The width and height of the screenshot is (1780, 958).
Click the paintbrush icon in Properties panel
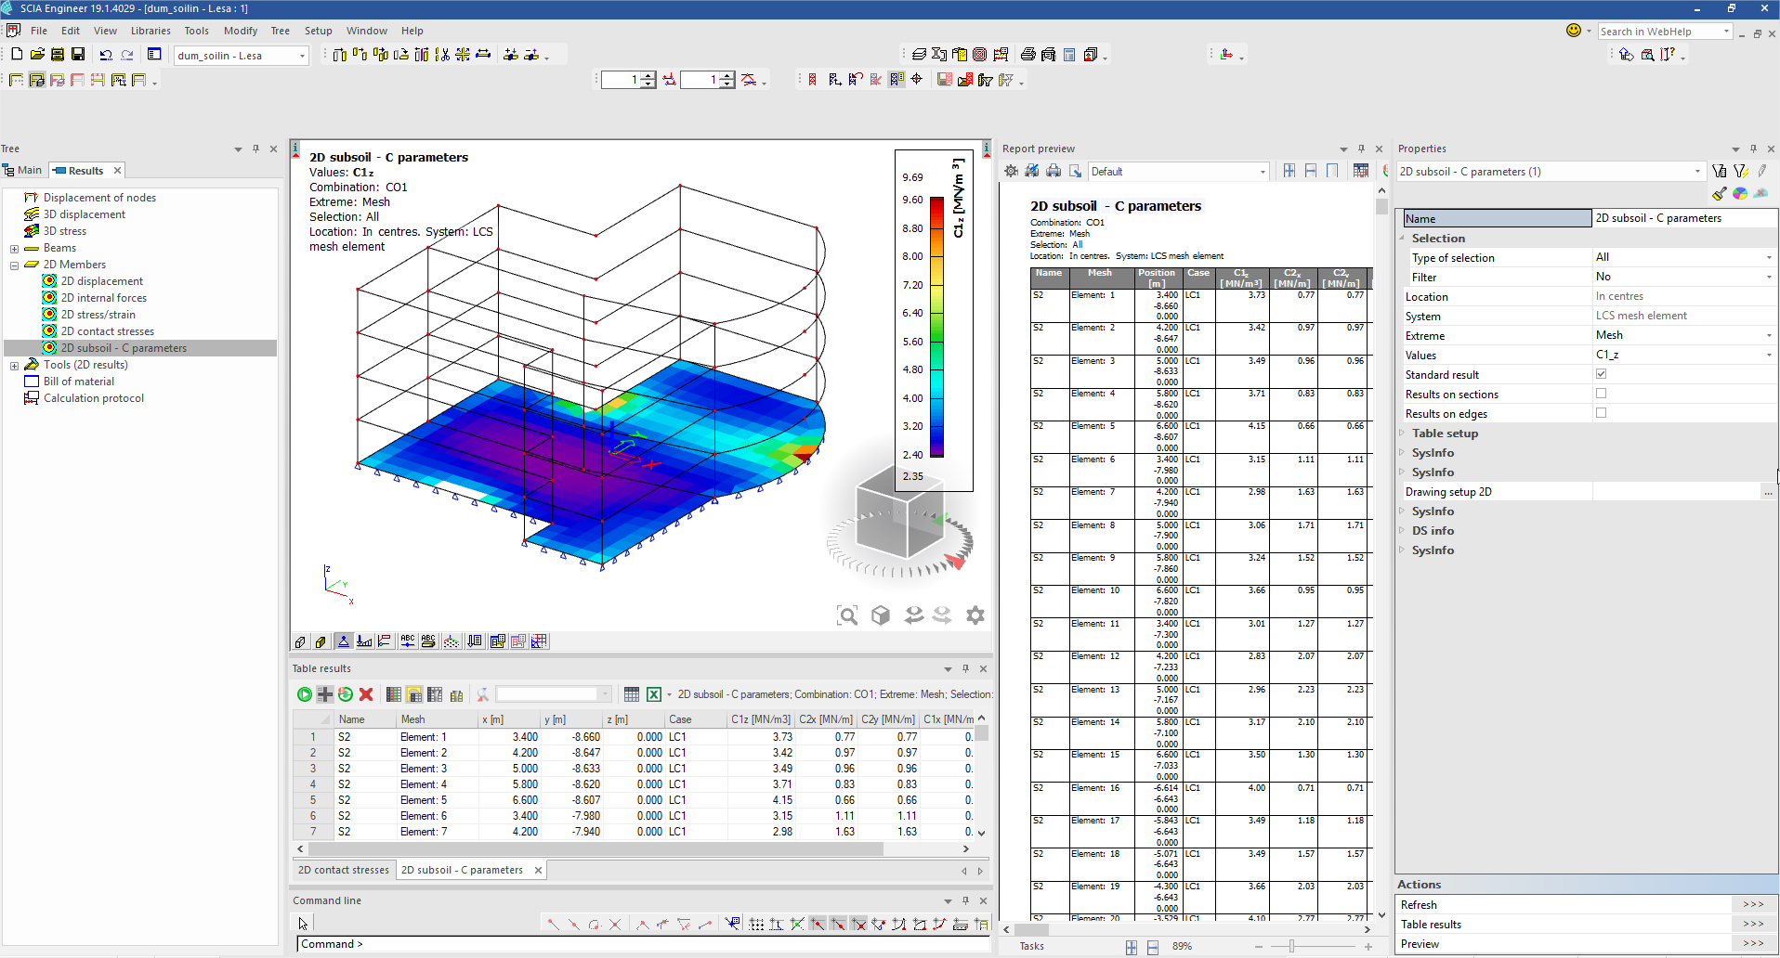(1720, 194)
